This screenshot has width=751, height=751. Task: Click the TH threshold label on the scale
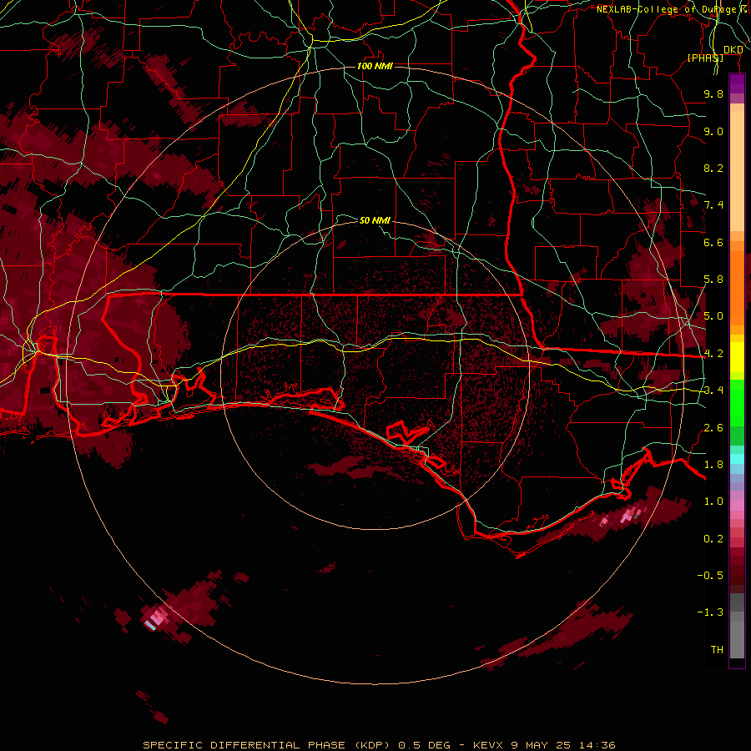[x=717, y=650]
